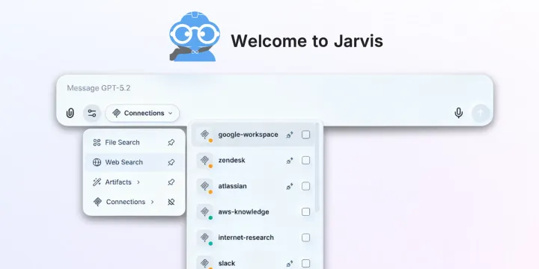Enable the aws-knowledge checkbox
The height and width of the screenshot is (269, 539).
pos(305,212)
